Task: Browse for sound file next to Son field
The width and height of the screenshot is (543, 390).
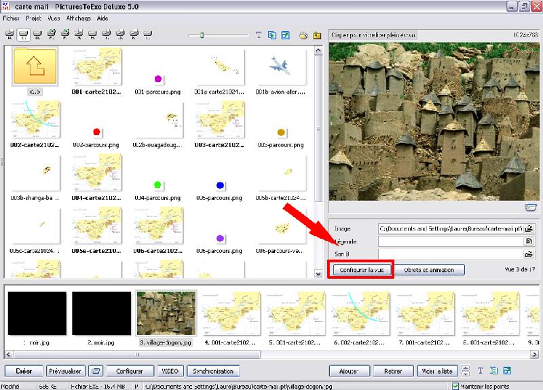Action: coord(529,254)
